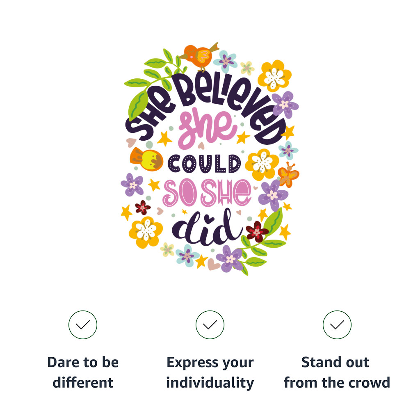Click the pink "SO SHE" lettering

[x=206, y=192]
